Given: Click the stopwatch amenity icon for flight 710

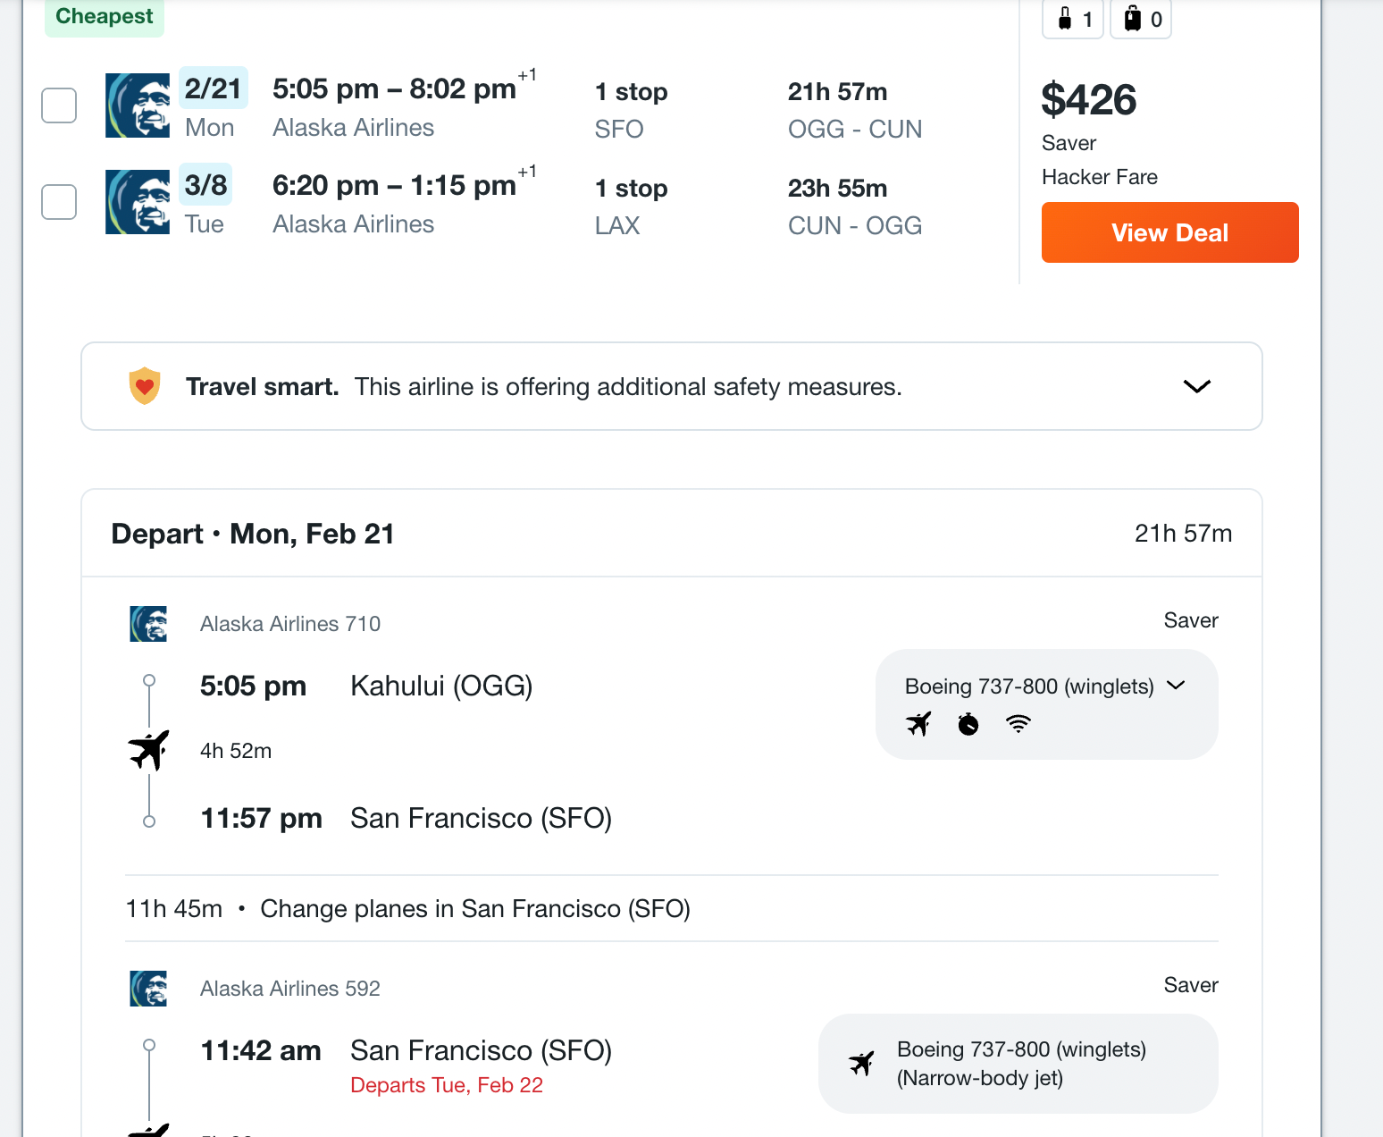Looking at the screenshot, I should tap(968, 724).
